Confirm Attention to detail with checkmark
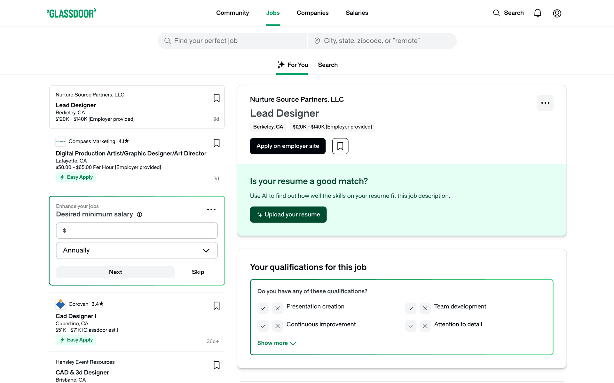The image size is (614, 383). tap(411, 326)
